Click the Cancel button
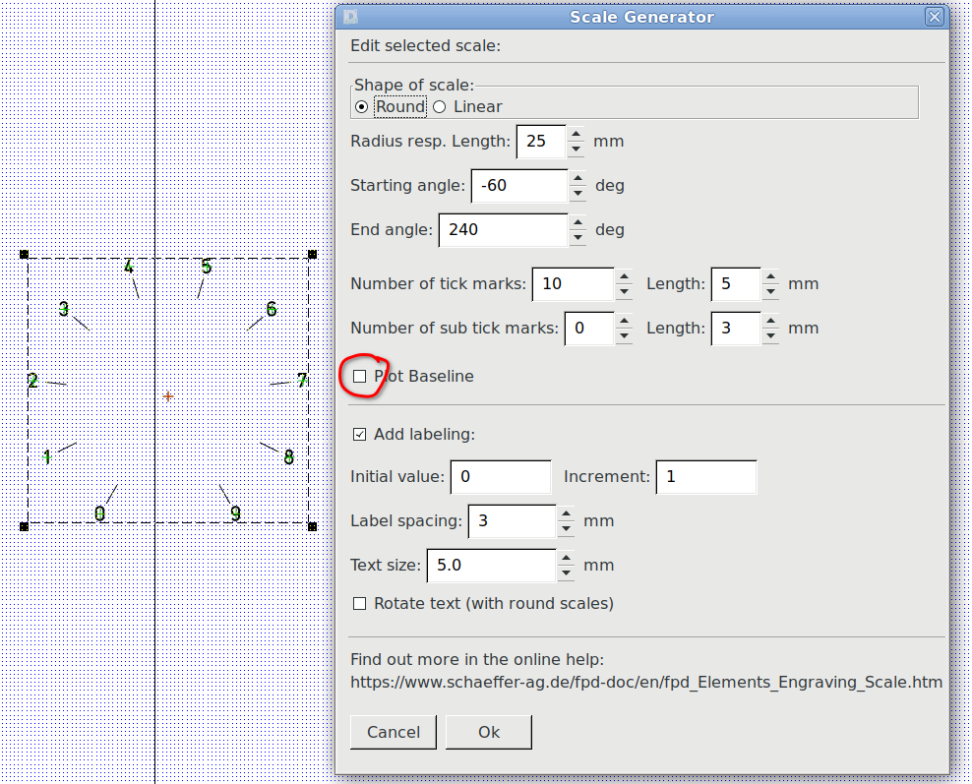 (394, 732)
